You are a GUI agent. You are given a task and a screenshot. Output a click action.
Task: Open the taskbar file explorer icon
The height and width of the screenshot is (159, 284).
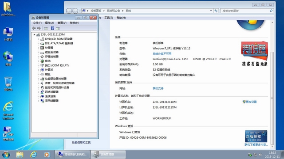20,155
